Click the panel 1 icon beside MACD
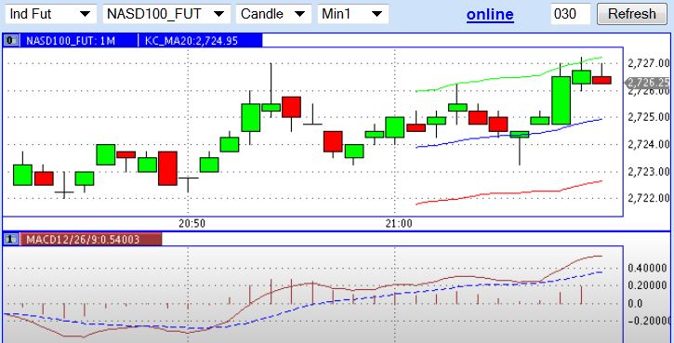 (11, 240)
